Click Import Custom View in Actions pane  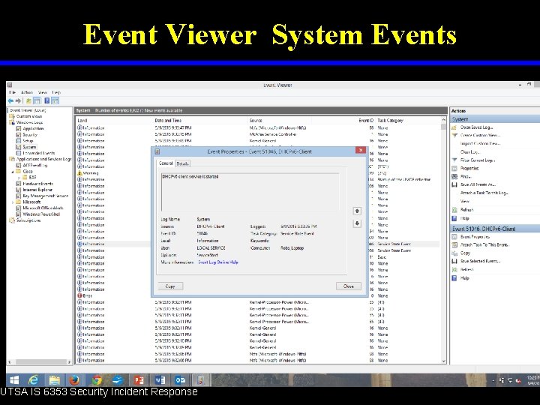[x=480, y=143]
